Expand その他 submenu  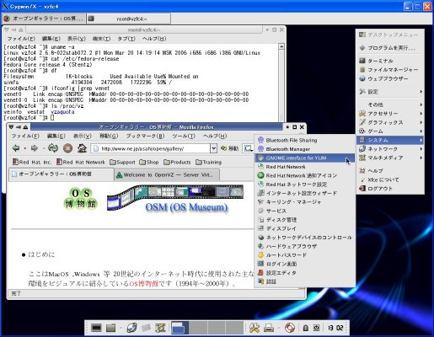390,104
